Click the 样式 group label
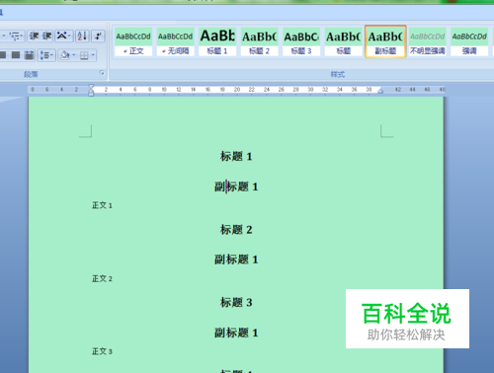494x373 pixels. click(338, 74)
